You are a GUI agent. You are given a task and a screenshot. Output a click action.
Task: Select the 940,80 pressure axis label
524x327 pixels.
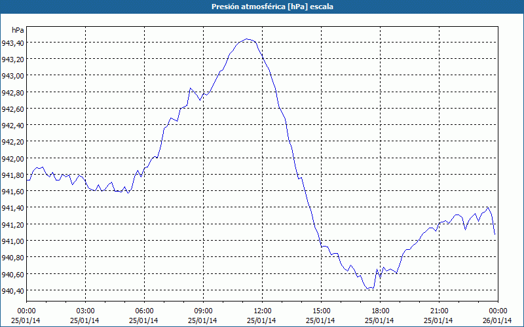point(12,258)
